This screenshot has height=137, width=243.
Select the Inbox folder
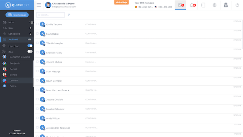click(x=12, y=22)
